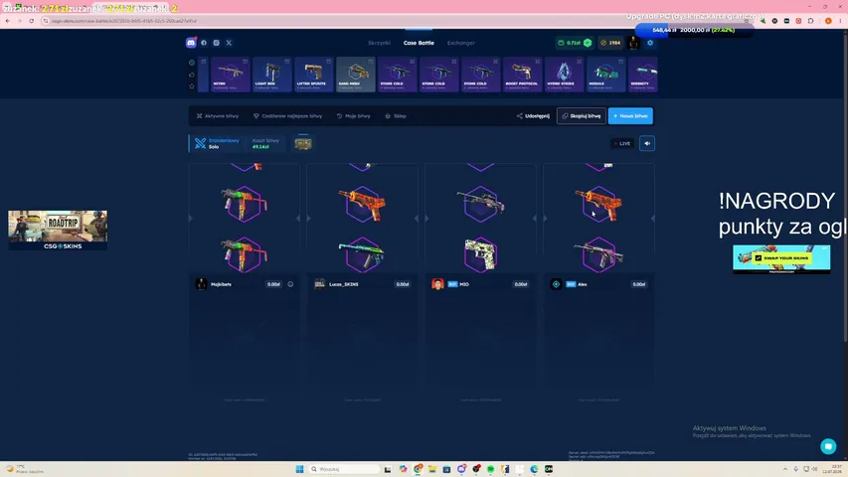Open Lucas_SKINS player avatar
This screenshot has width=848, height=477.
click(x=320, y=284)
